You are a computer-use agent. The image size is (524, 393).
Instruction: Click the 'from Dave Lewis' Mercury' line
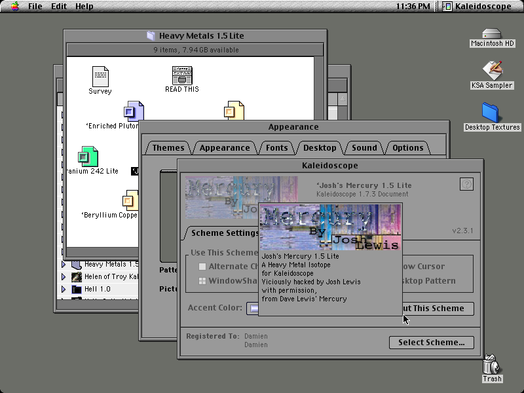pos(304,299)
